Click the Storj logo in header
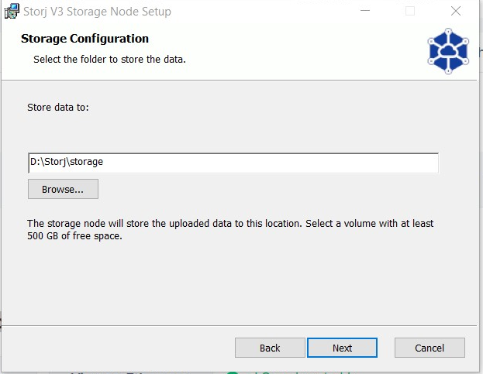Screen dimensions: 483x374 [x=448, y=51]
